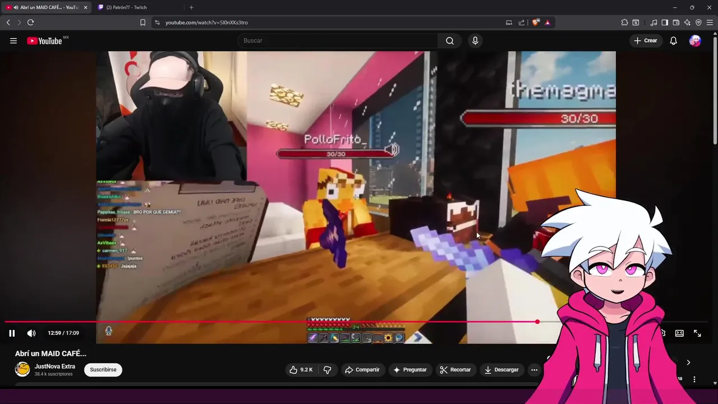The image size is (718, 404).
Task: Open a new browser tab
Action: point(191,7)
